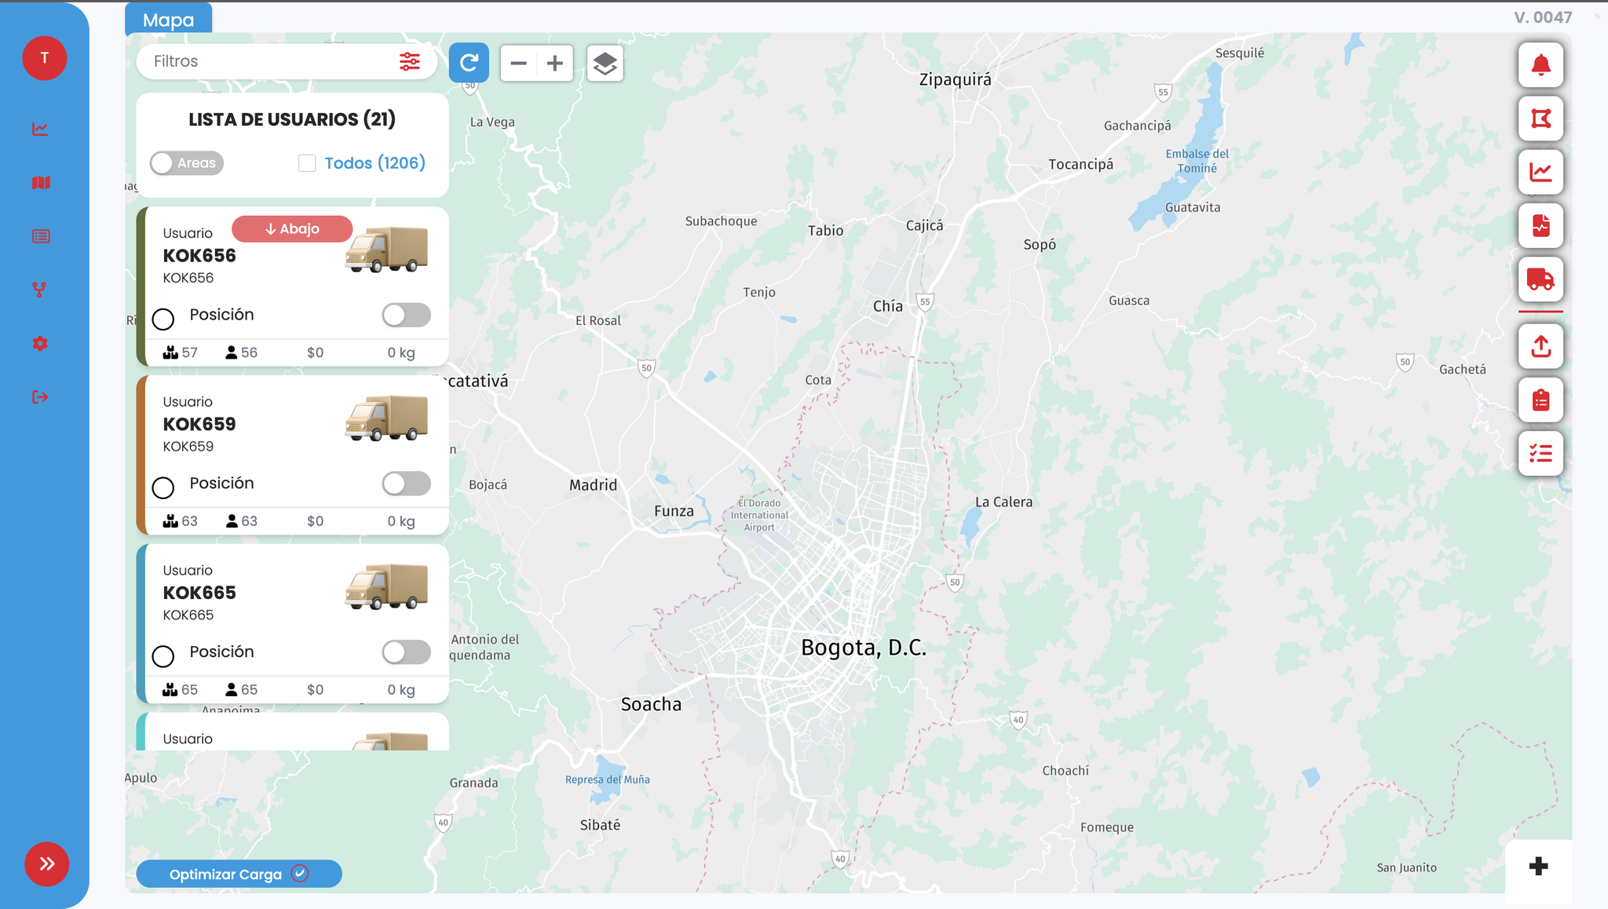Switch to the Mapa tab
Image resolution: width=1608 pixels, height=909 pixels.
[x=167, y=20]
